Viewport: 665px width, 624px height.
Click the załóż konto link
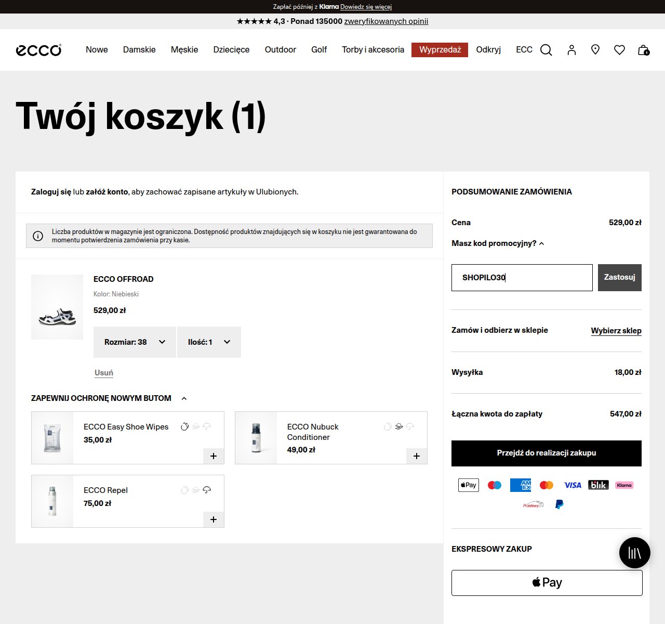point(107,192)
